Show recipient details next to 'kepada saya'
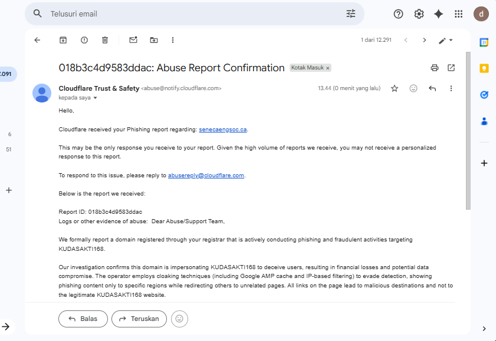The height and width of the screenshot is (341, 496). pyautogui.click(x=95, y=98)
